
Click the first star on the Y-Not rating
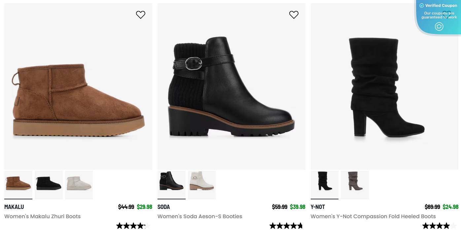pyautogui.click(x=426, y=226)
